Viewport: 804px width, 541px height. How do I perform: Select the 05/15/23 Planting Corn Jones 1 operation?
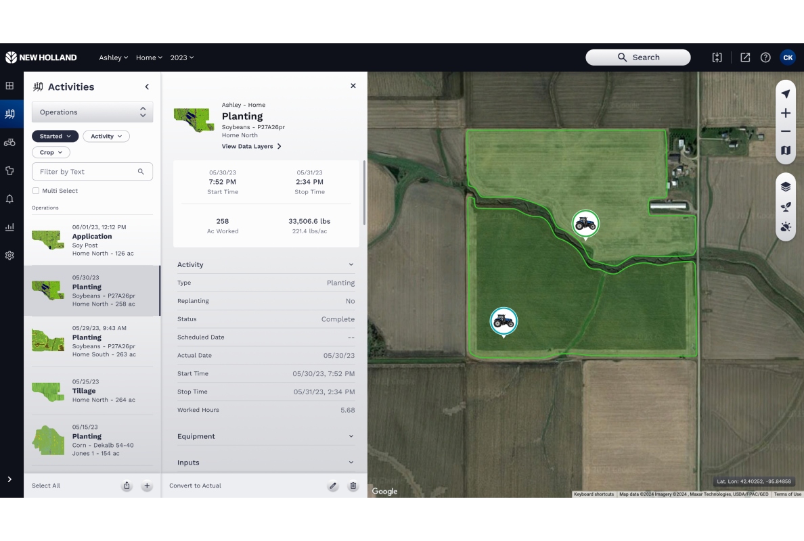(92, 440)
